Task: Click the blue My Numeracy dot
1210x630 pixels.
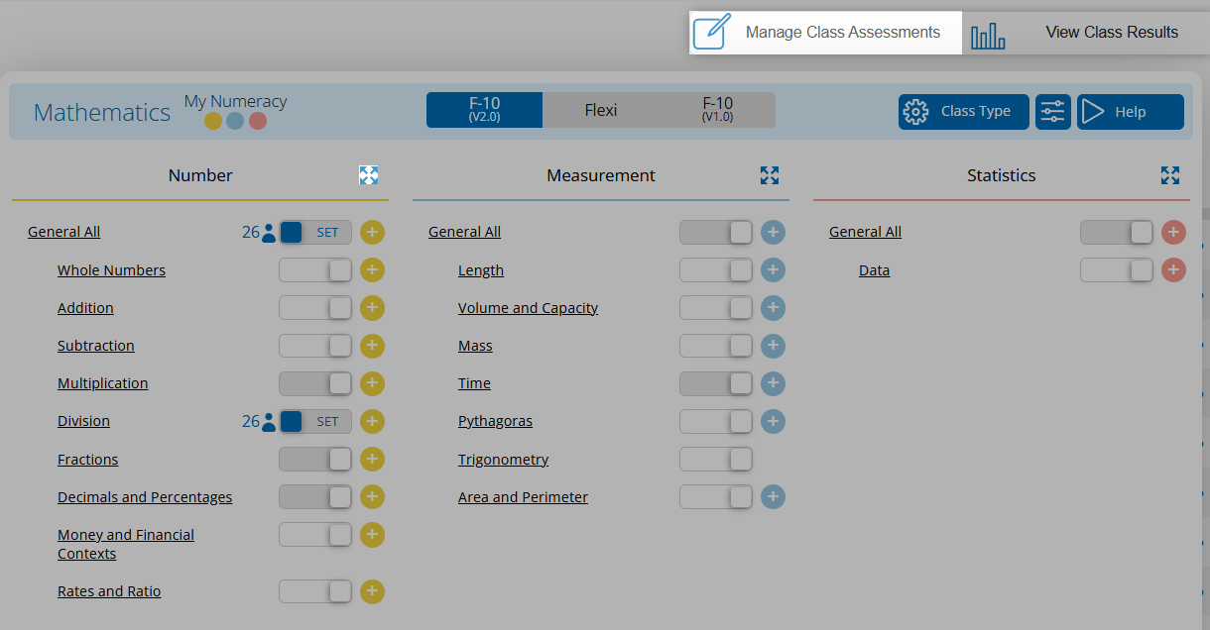Action: coord(235,122)
